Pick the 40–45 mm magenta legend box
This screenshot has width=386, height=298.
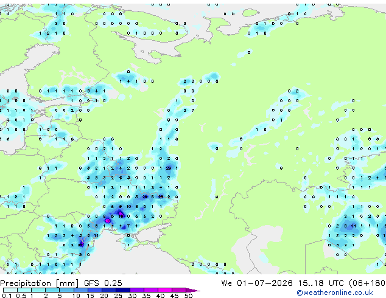[165, 290]
